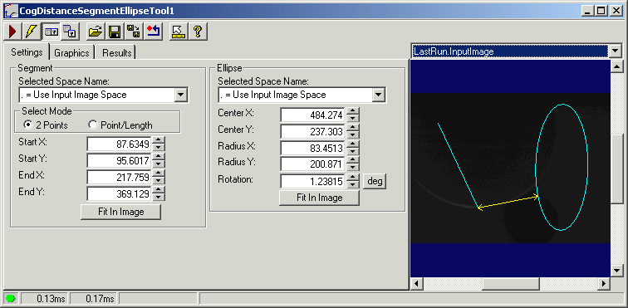Click the green run status indicator
Viewport: 628px width, 308px height.
(x=11, y=298)
